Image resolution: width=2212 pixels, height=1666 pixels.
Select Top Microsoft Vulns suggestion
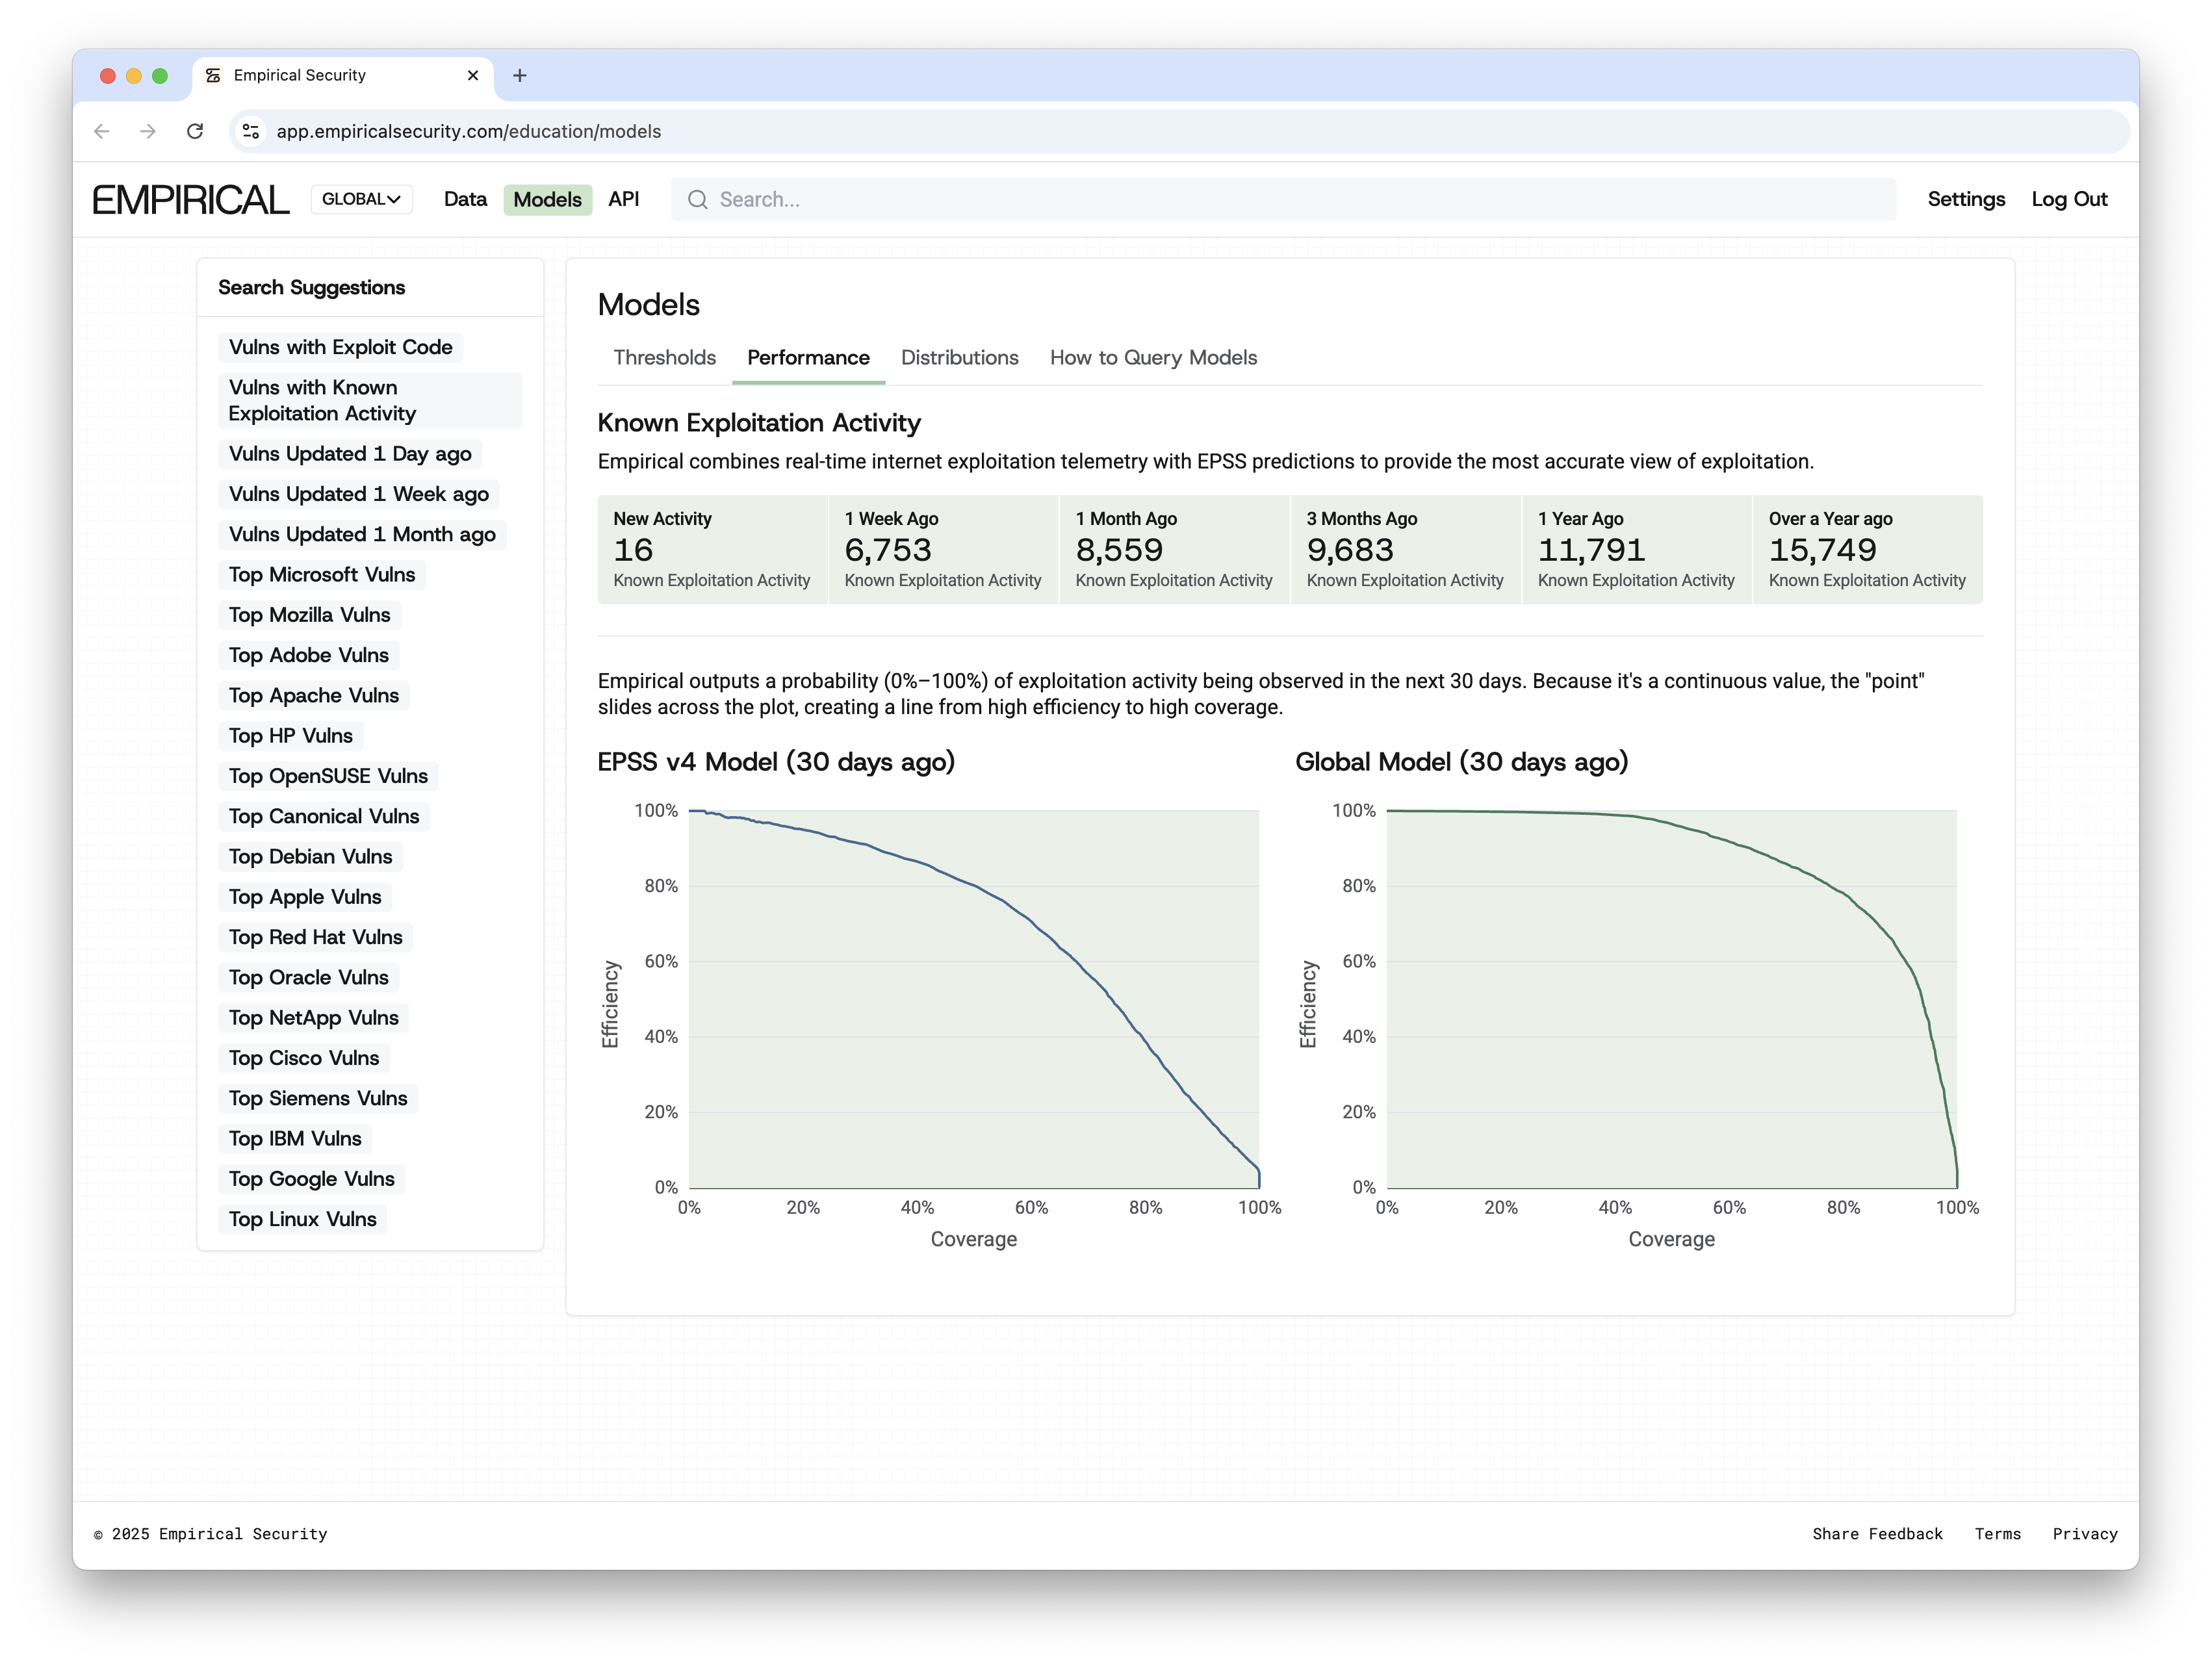(x=321, y=574)
